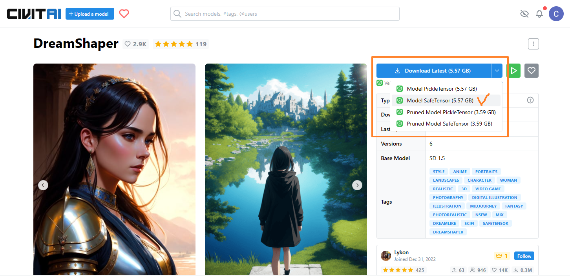Select Pruned Model PickleTensor (3.59 GB)
The height and width of the screenshot is (277, 570).
(446, 112)
